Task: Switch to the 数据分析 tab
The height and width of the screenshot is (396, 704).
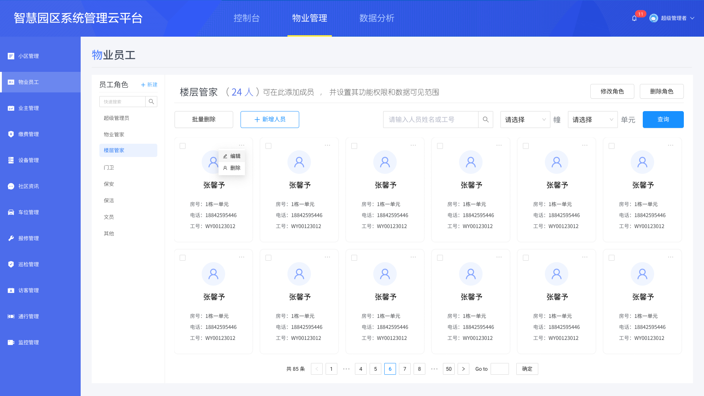Action: (377, 18)
